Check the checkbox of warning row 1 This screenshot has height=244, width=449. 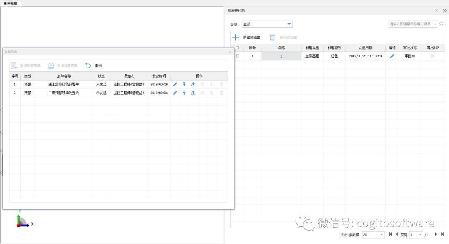point(237,56)
